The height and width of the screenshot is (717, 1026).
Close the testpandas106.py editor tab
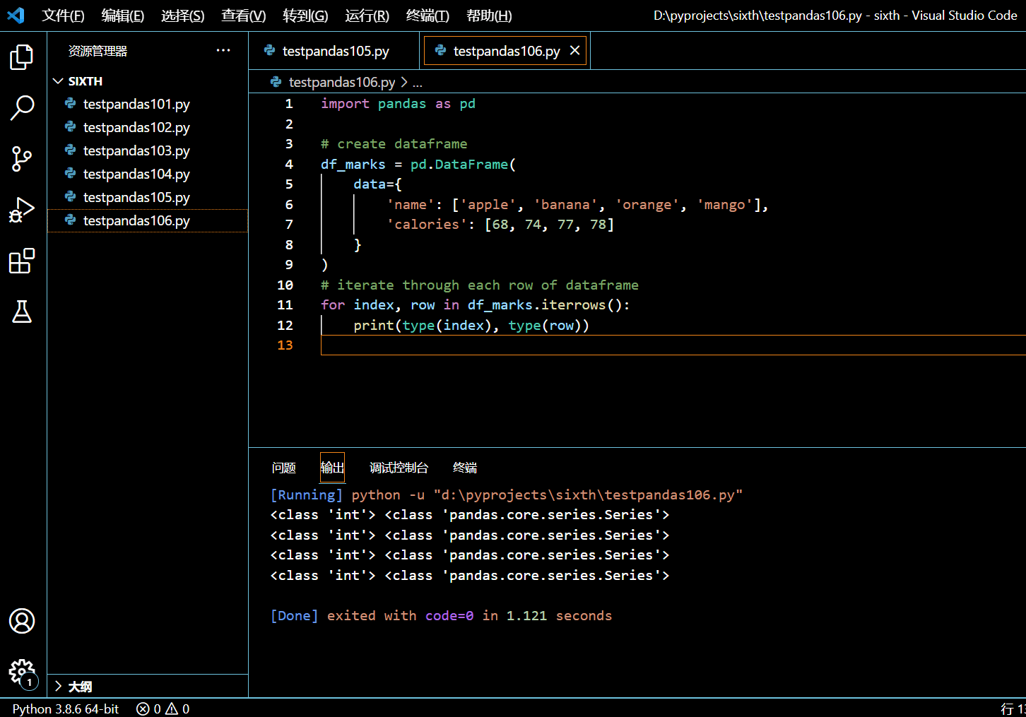click(x=574, y=50)
